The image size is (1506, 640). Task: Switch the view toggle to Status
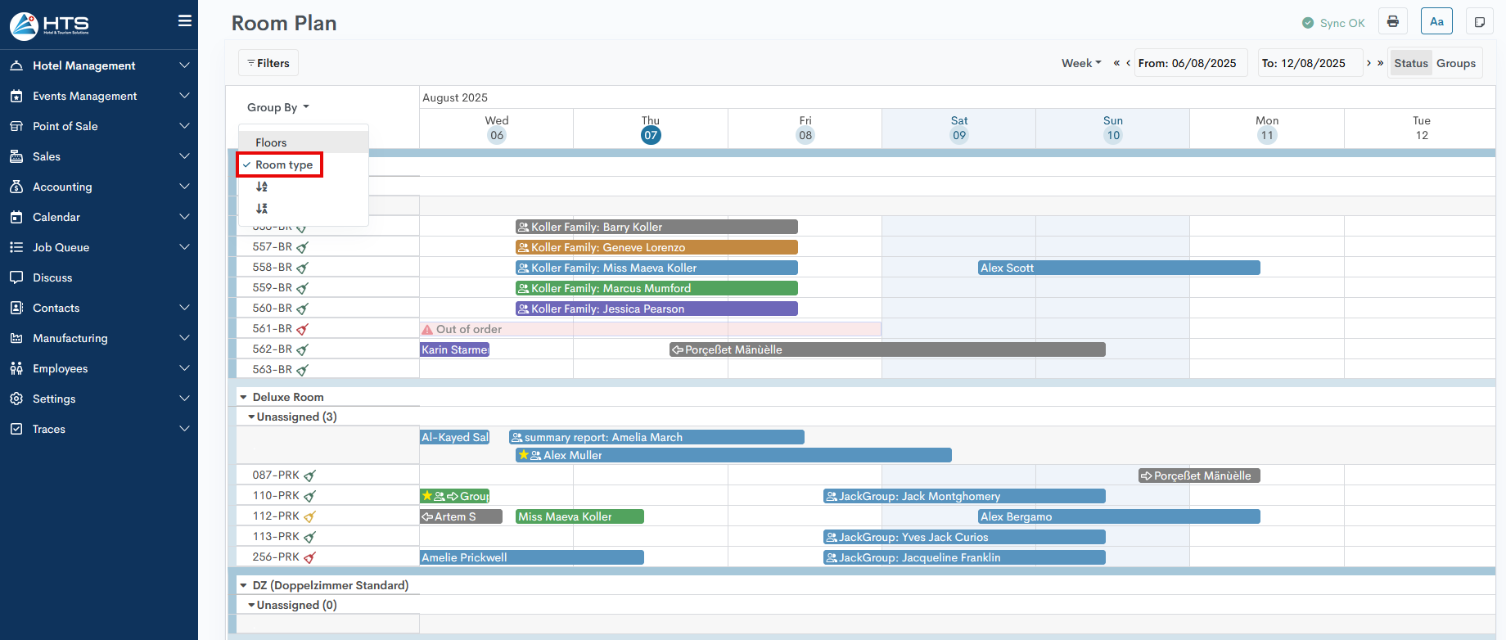click(x=1411, y=63)
